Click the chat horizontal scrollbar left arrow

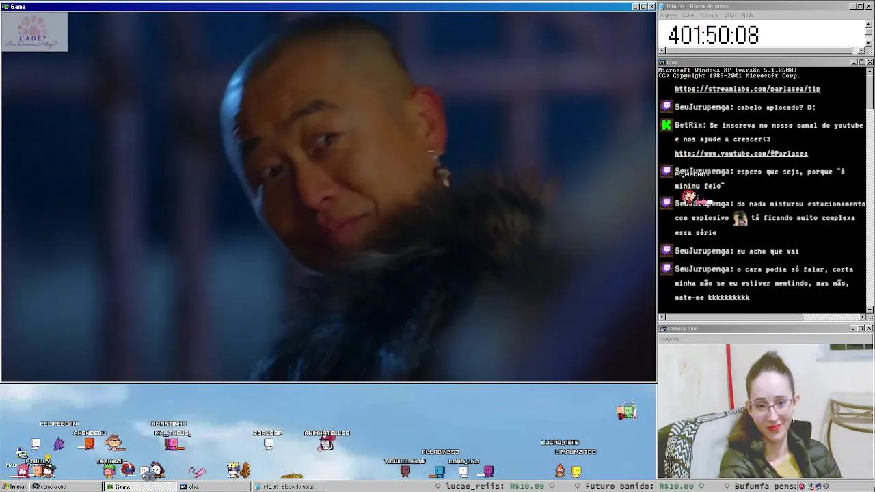tap(662, 317)
